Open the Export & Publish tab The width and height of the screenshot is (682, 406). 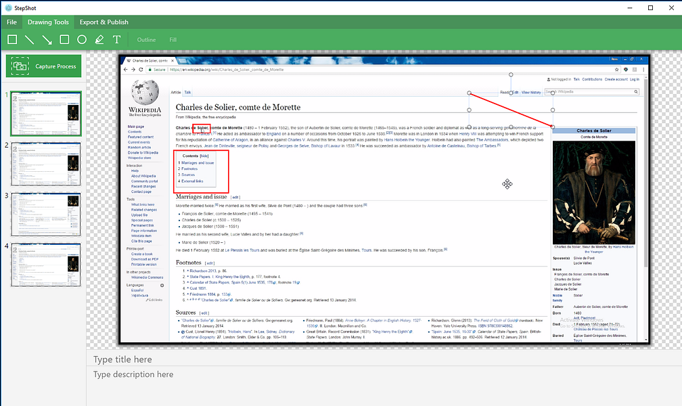pyautogui.click(x=104, y=22)
